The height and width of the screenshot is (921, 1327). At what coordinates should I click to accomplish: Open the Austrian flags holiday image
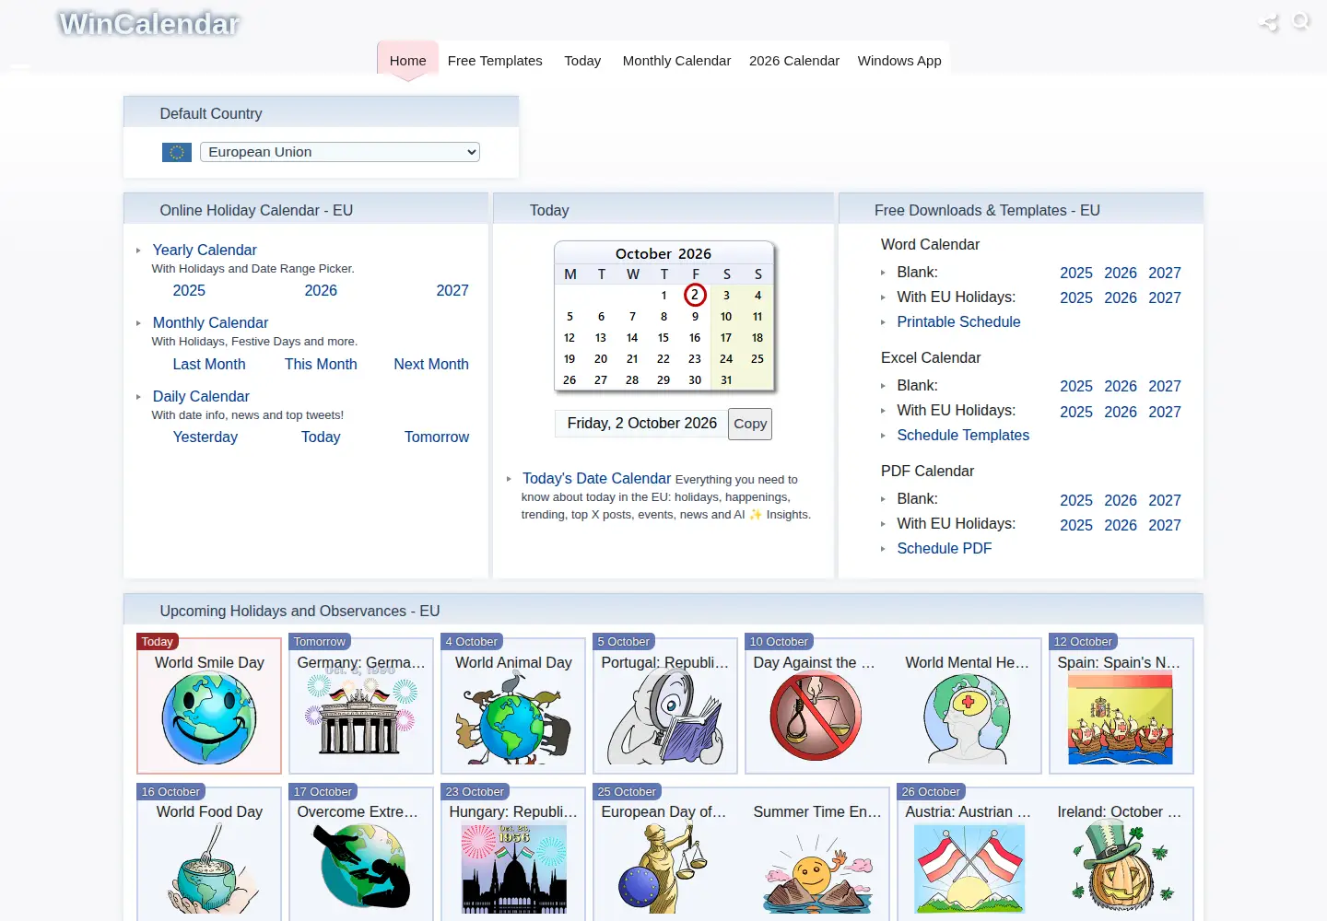(x=969, y=869)
